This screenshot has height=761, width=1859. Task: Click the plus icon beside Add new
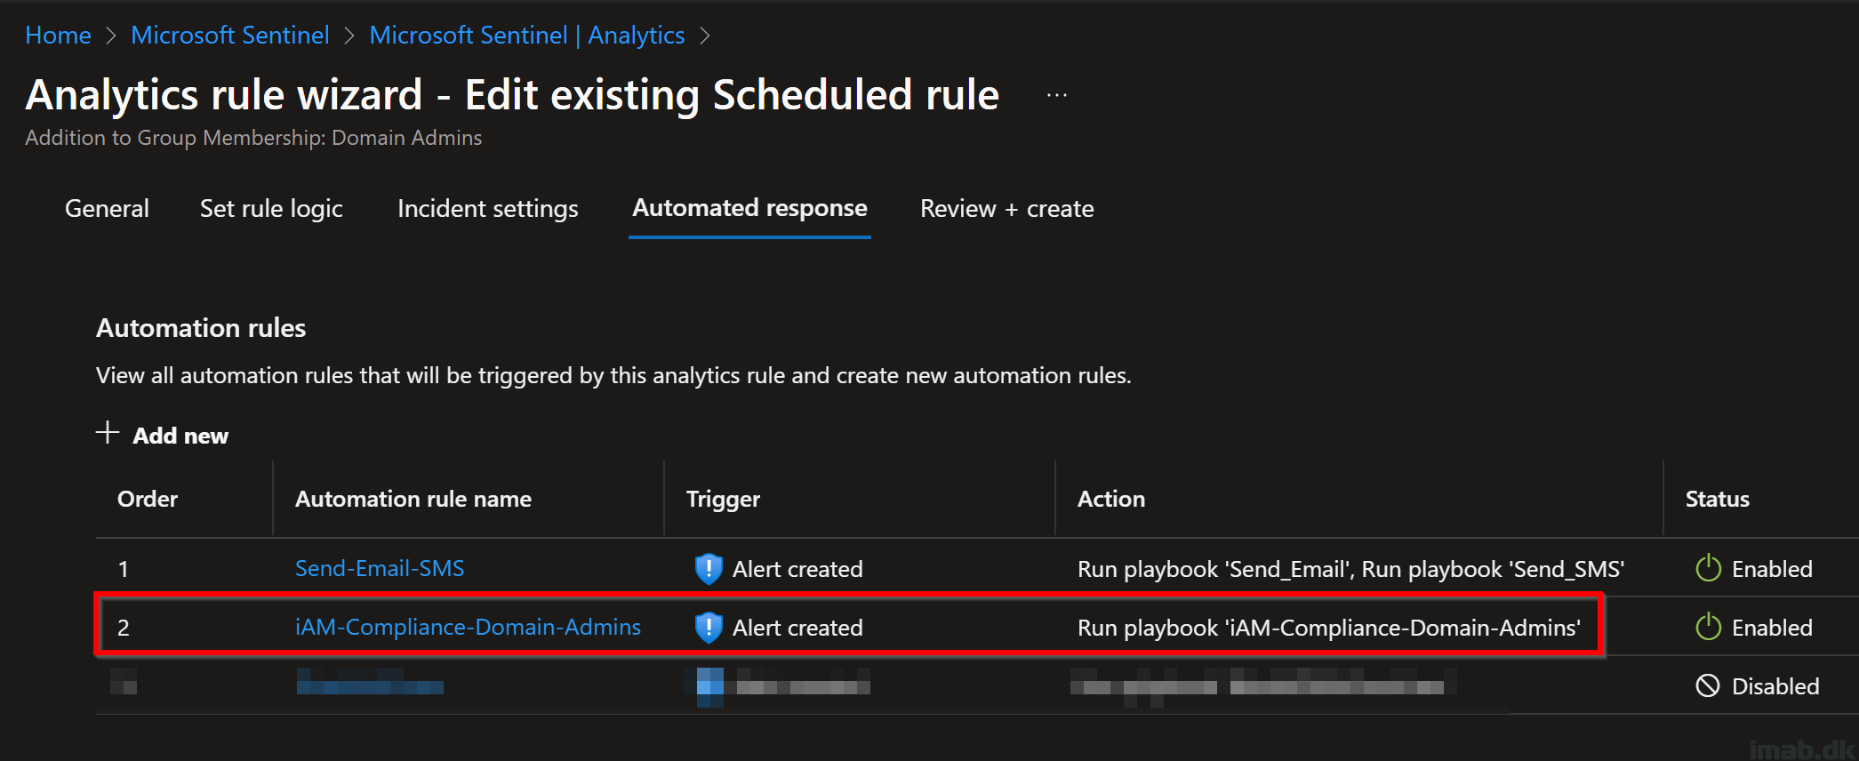pyautogui.click(x=108, y=433)
